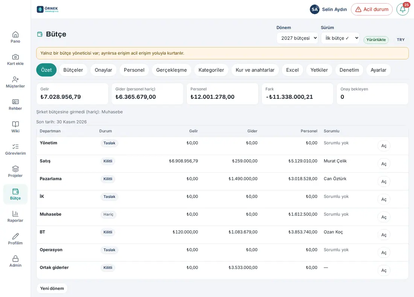Click the Acil durum button

[372, 9]
